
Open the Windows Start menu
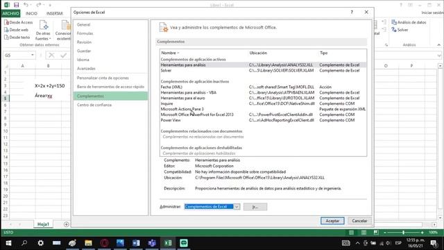point(8,243)
